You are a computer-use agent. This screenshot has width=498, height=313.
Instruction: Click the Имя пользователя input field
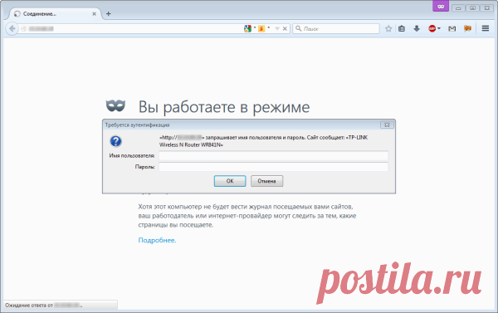tap(273, 156)
